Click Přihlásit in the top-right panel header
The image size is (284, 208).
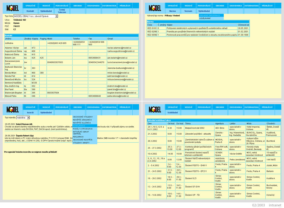pyautogui.click(x=267, y=6)
